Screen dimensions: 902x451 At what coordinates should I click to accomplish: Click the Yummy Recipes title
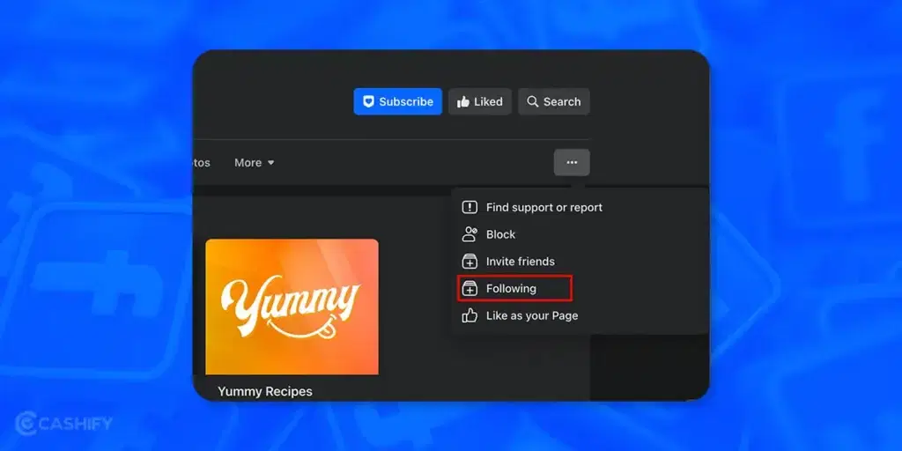(265, 392)
